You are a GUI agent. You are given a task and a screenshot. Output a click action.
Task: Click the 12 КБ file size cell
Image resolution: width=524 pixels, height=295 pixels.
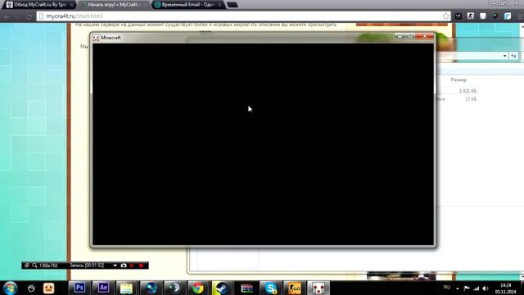coord(471,99)
